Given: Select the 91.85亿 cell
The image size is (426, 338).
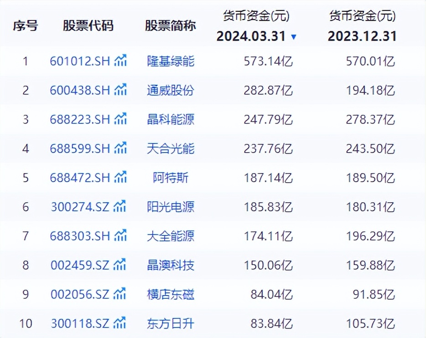Looking at the screenshot, I should [x=374, y=294].
